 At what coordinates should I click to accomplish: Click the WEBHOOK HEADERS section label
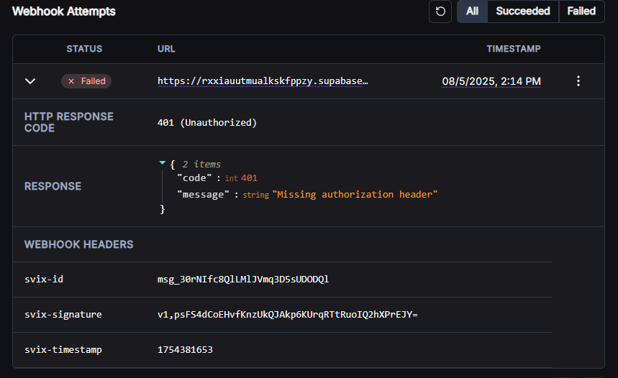pyautogui.click(x=79, y=244)
